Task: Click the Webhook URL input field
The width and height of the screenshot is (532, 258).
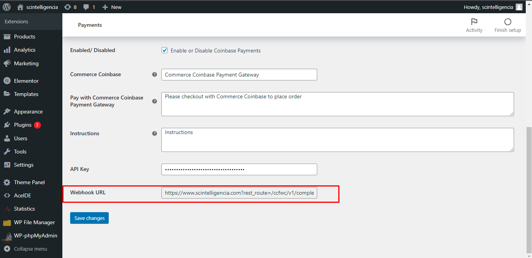Action: point(239,193)
